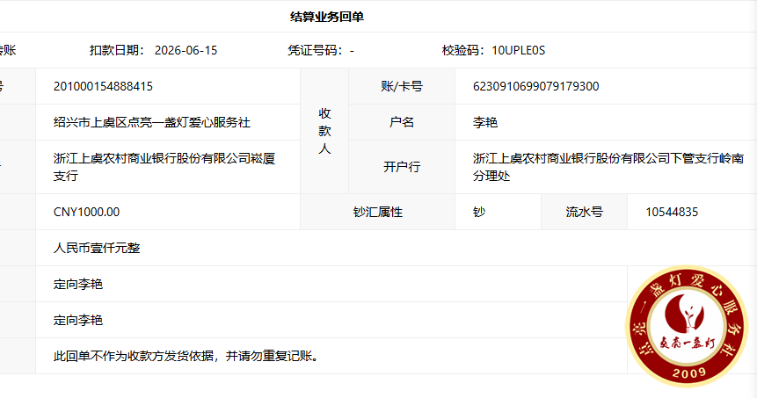Click the payer bank 崧厦支行 cell
Viewport: 757px width, 398px height.
(x=168, y=167)
